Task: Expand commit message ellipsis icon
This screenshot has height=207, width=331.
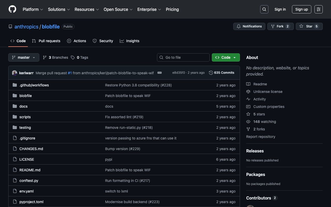Action: pos(160,73)
